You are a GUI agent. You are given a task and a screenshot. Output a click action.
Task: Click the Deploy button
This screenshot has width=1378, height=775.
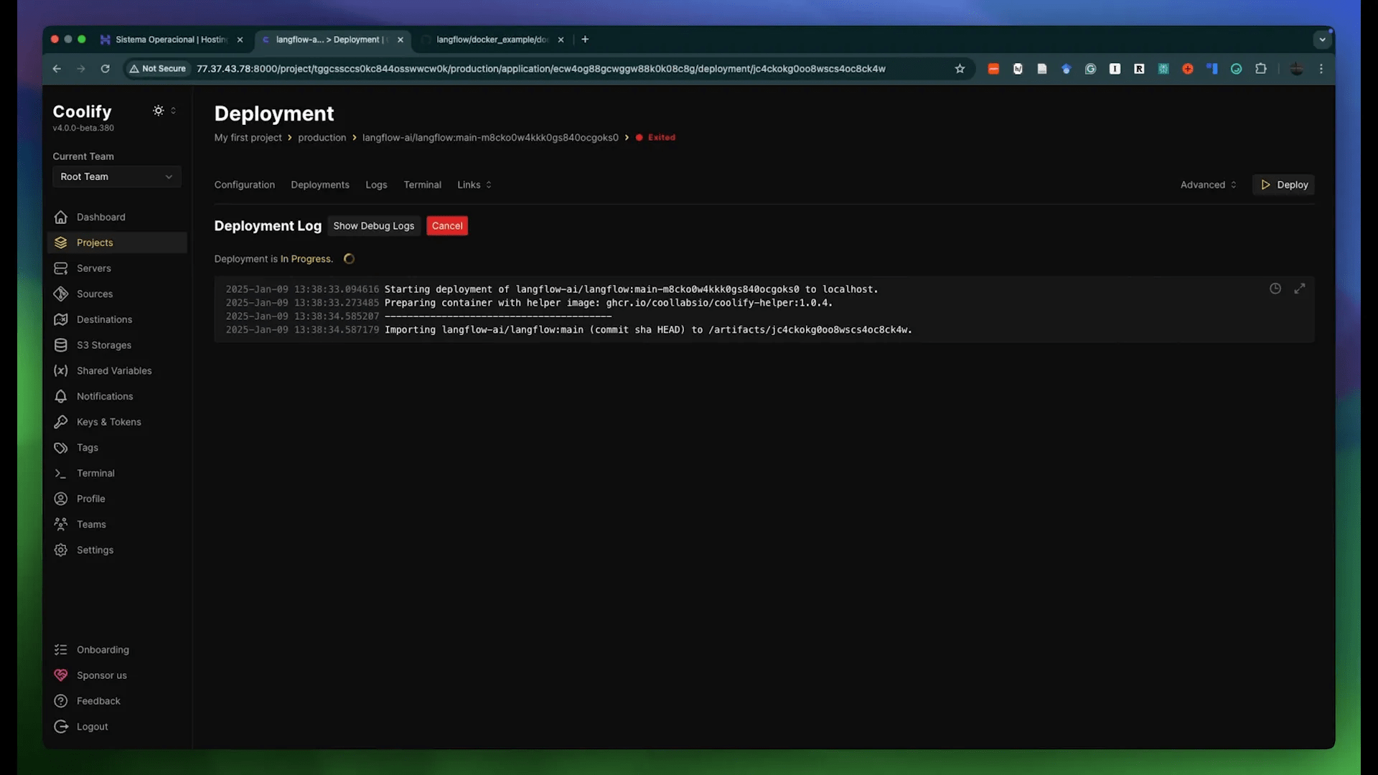point(1284,185)
